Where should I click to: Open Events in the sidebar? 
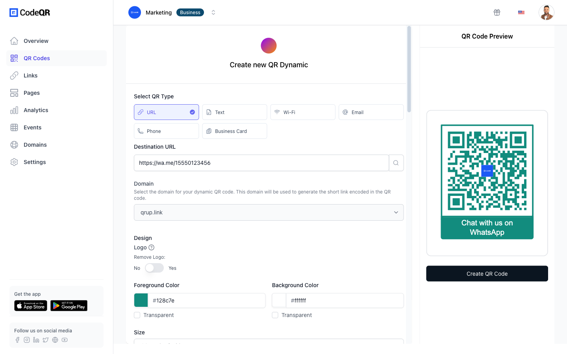click(57, 127)
